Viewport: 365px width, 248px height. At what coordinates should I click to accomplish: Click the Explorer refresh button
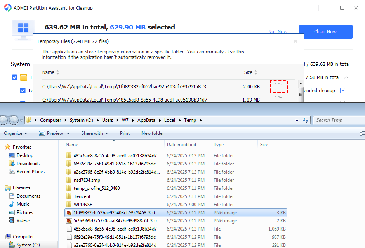point(306,120)
